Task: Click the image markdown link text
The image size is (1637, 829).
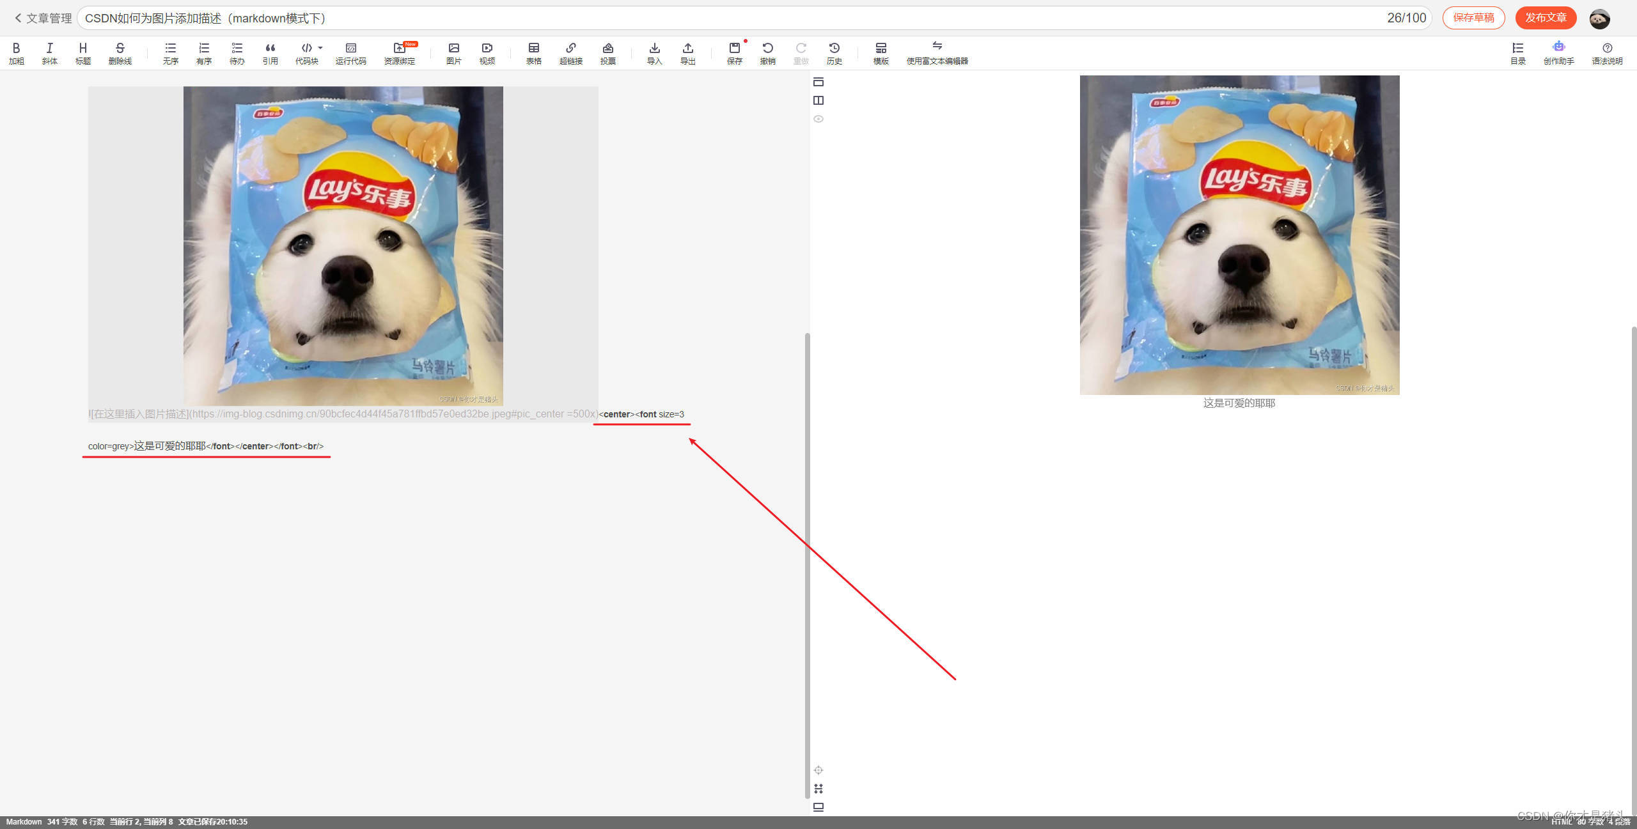Action: pyautogui.click(x=343, y=414)
